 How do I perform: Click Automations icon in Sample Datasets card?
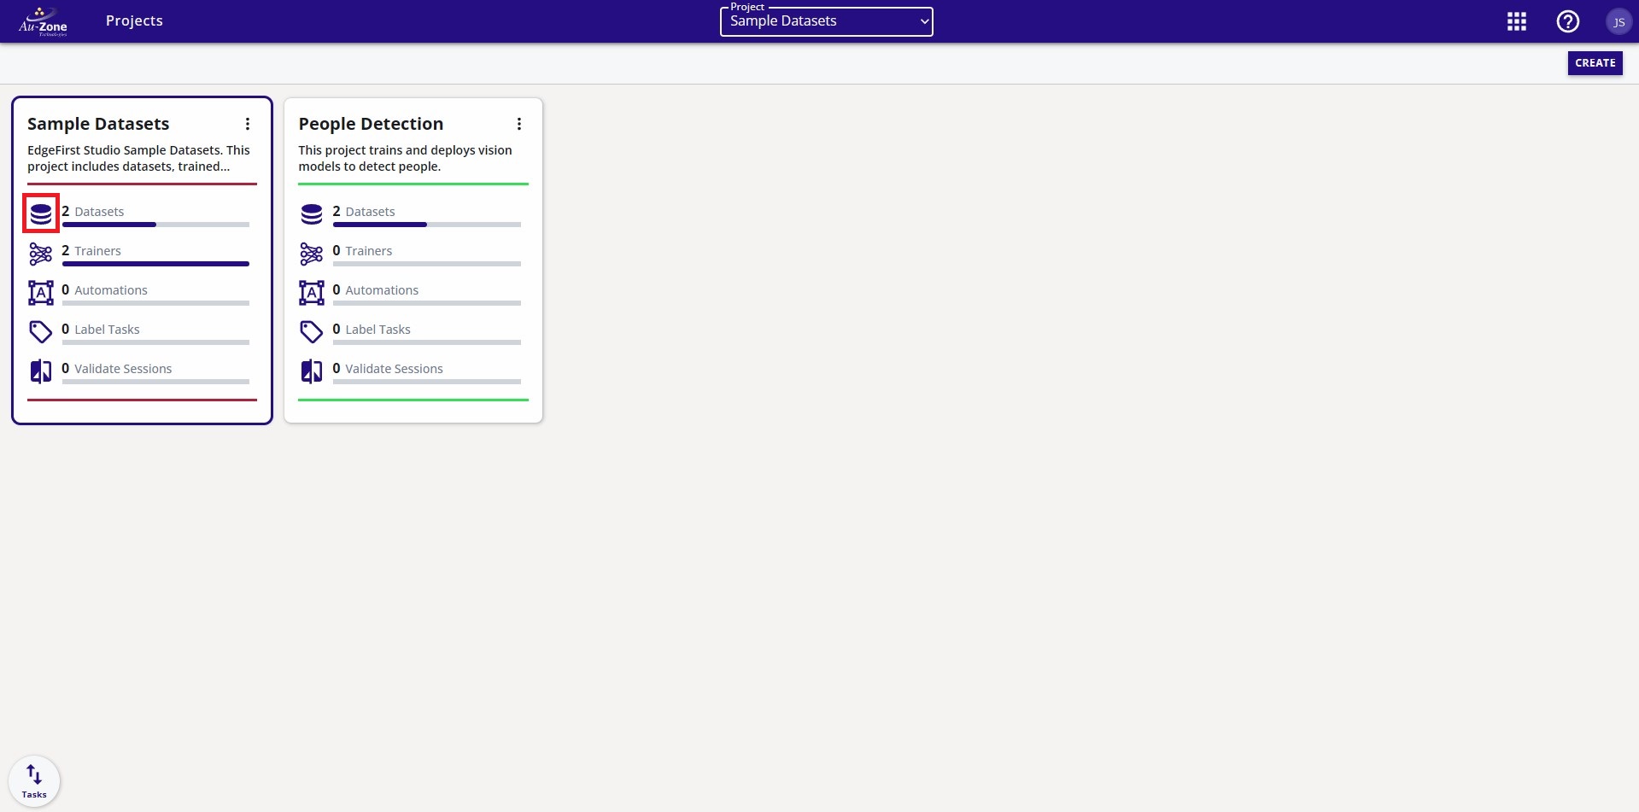pos(41,293)
